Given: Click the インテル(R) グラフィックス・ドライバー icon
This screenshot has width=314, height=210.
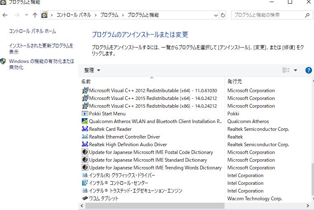Looking at the screenshot, I should click(85, 175).
